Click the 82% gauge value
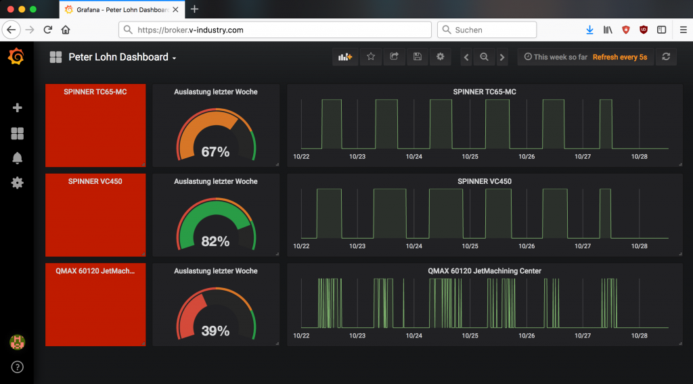 tap(216, 241)
